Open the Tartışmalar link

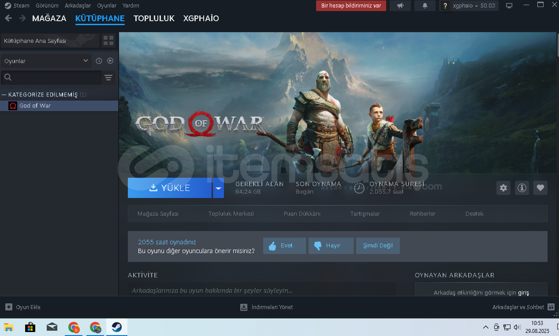click(x=365, y=214)
